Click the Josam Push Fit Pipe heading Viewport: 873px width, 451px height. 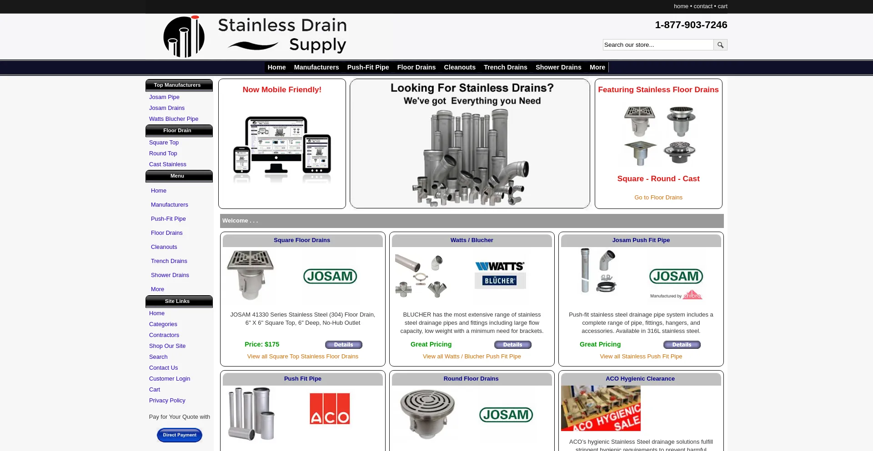641,240
